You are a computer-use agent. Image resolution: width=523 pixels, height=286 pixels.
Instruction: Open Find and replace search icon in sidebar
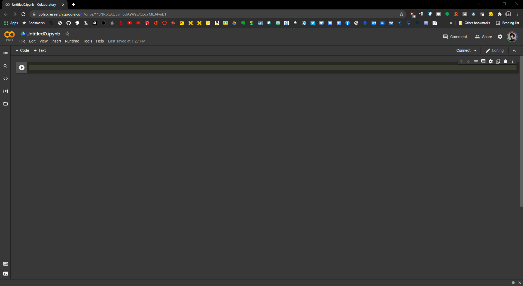(x=5, y=66)
